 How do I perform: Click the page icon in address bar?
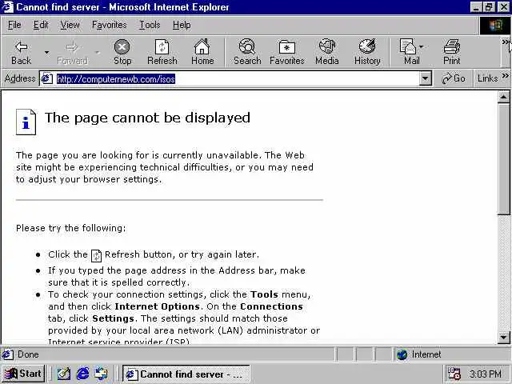(x=46, y=78)
